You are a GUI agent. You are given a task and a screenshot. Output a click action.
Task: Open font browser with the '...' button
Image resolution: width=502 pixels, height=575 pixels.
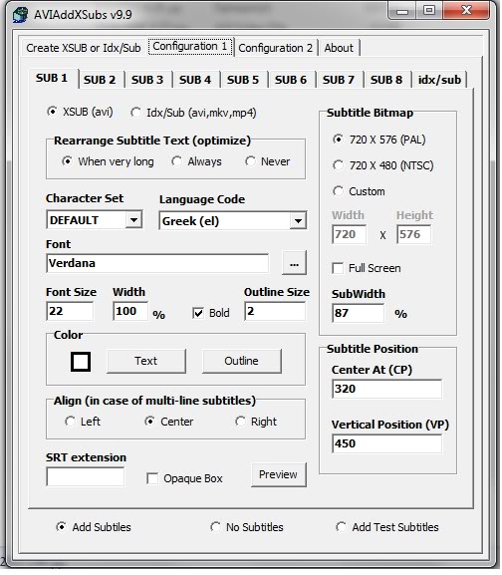click(x=294, y=263)
